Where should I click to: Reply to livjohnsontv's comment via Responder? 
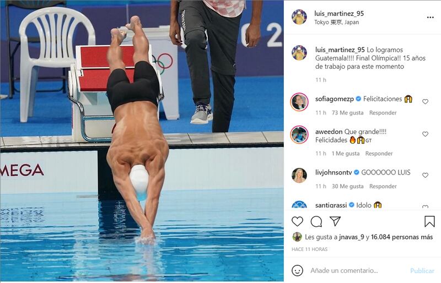[383, 186]
